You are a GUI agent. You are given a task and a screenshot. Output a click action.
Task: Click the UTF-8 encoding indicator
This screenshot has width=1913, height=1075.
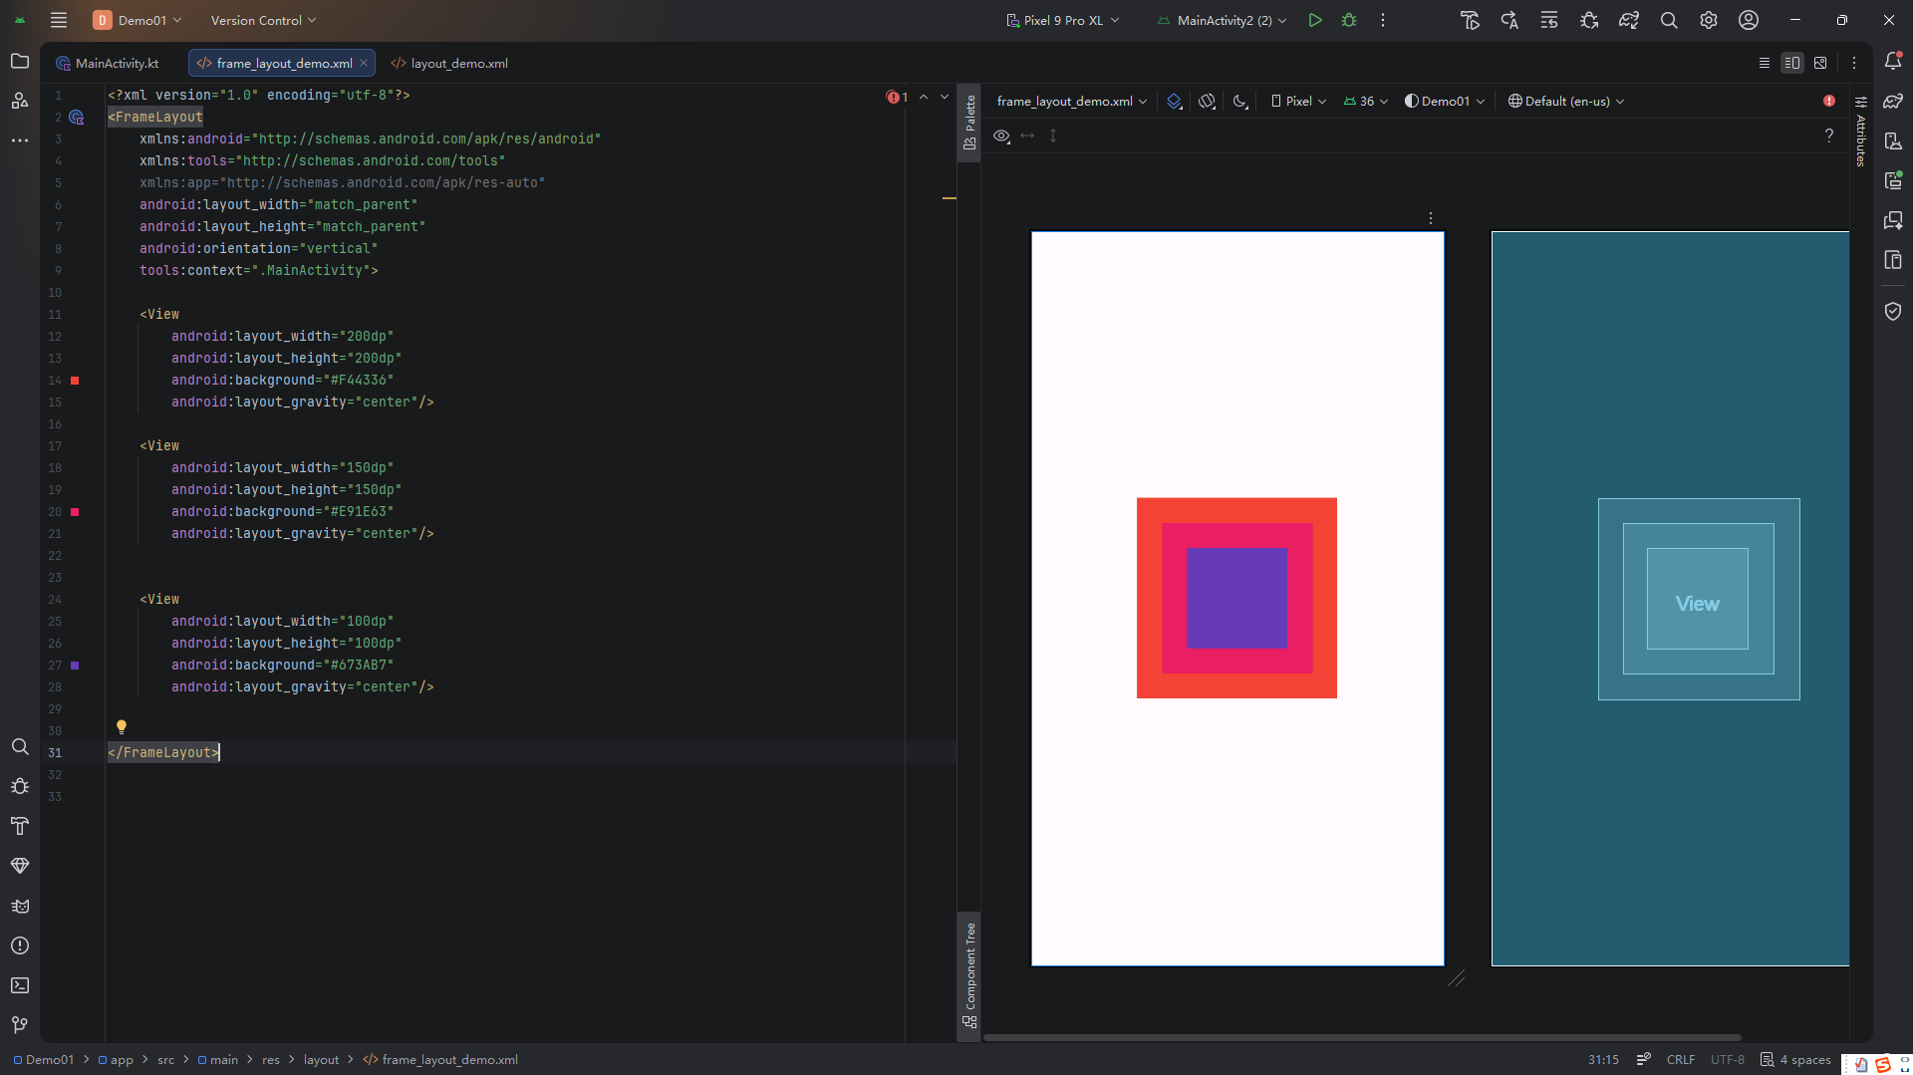1728,1060
